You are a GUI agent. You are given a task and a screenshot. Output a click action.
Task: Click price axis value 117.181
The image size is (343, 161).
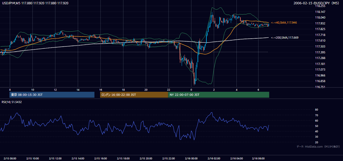pyautogui.click(x=320, y=64)
